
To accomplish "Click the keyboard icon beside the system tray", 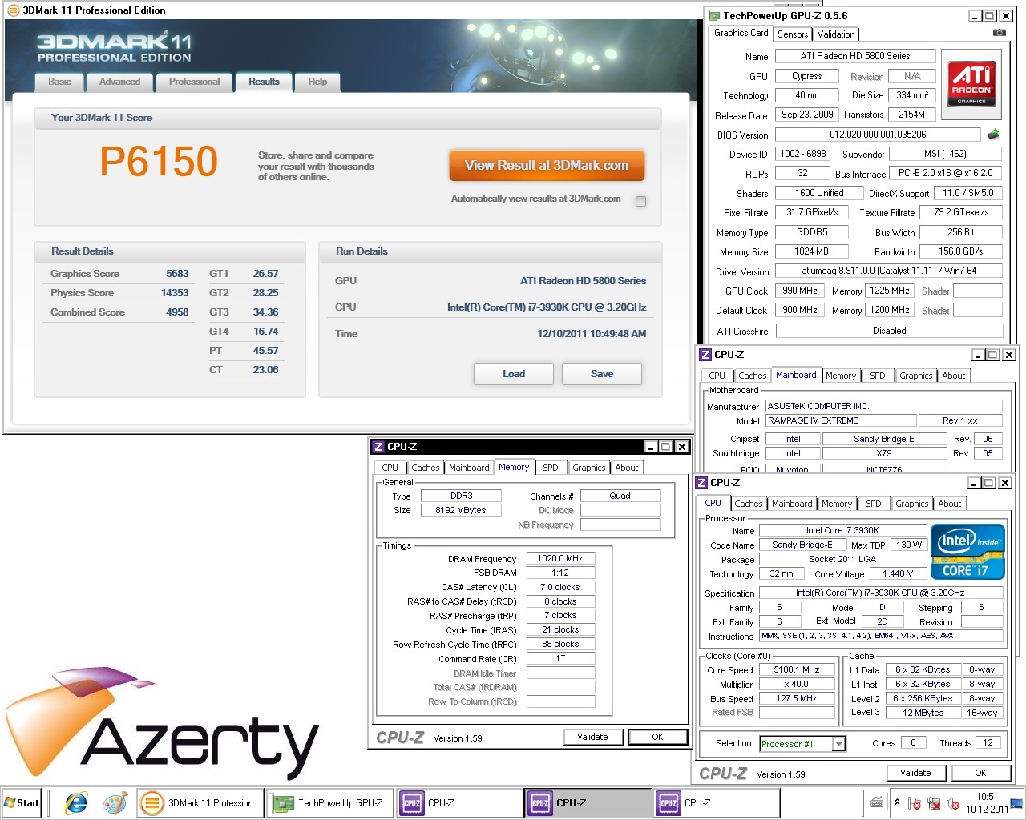I will (876, 802).
